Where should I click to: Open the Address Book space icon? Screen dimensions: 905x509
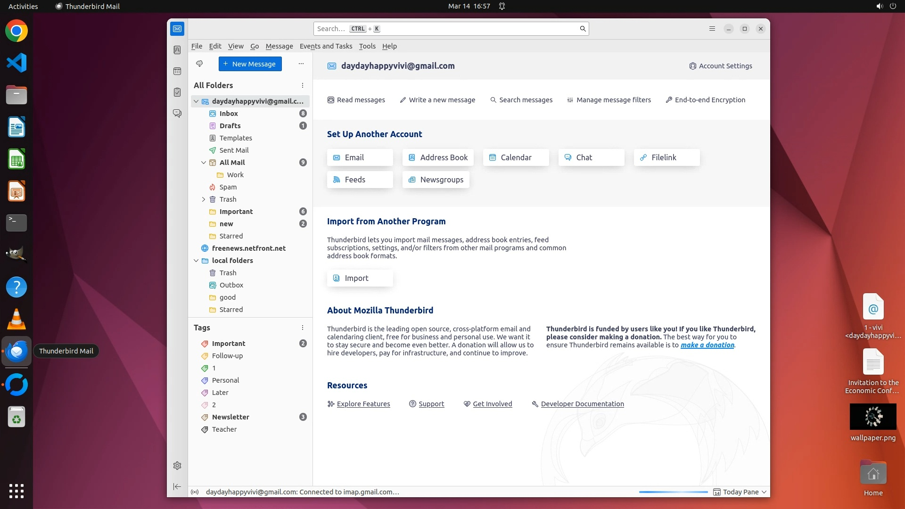177,50
